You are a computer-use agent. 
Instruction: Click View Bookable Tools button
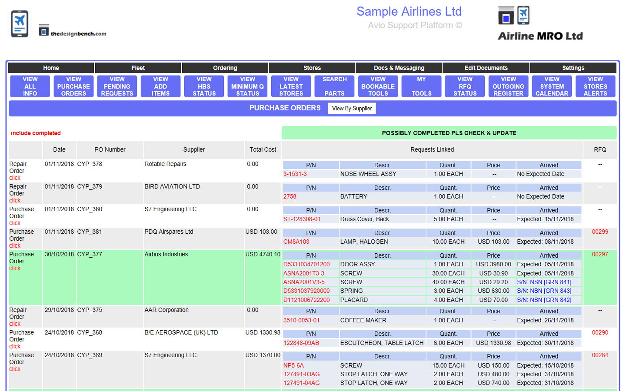tap(378, 86)
